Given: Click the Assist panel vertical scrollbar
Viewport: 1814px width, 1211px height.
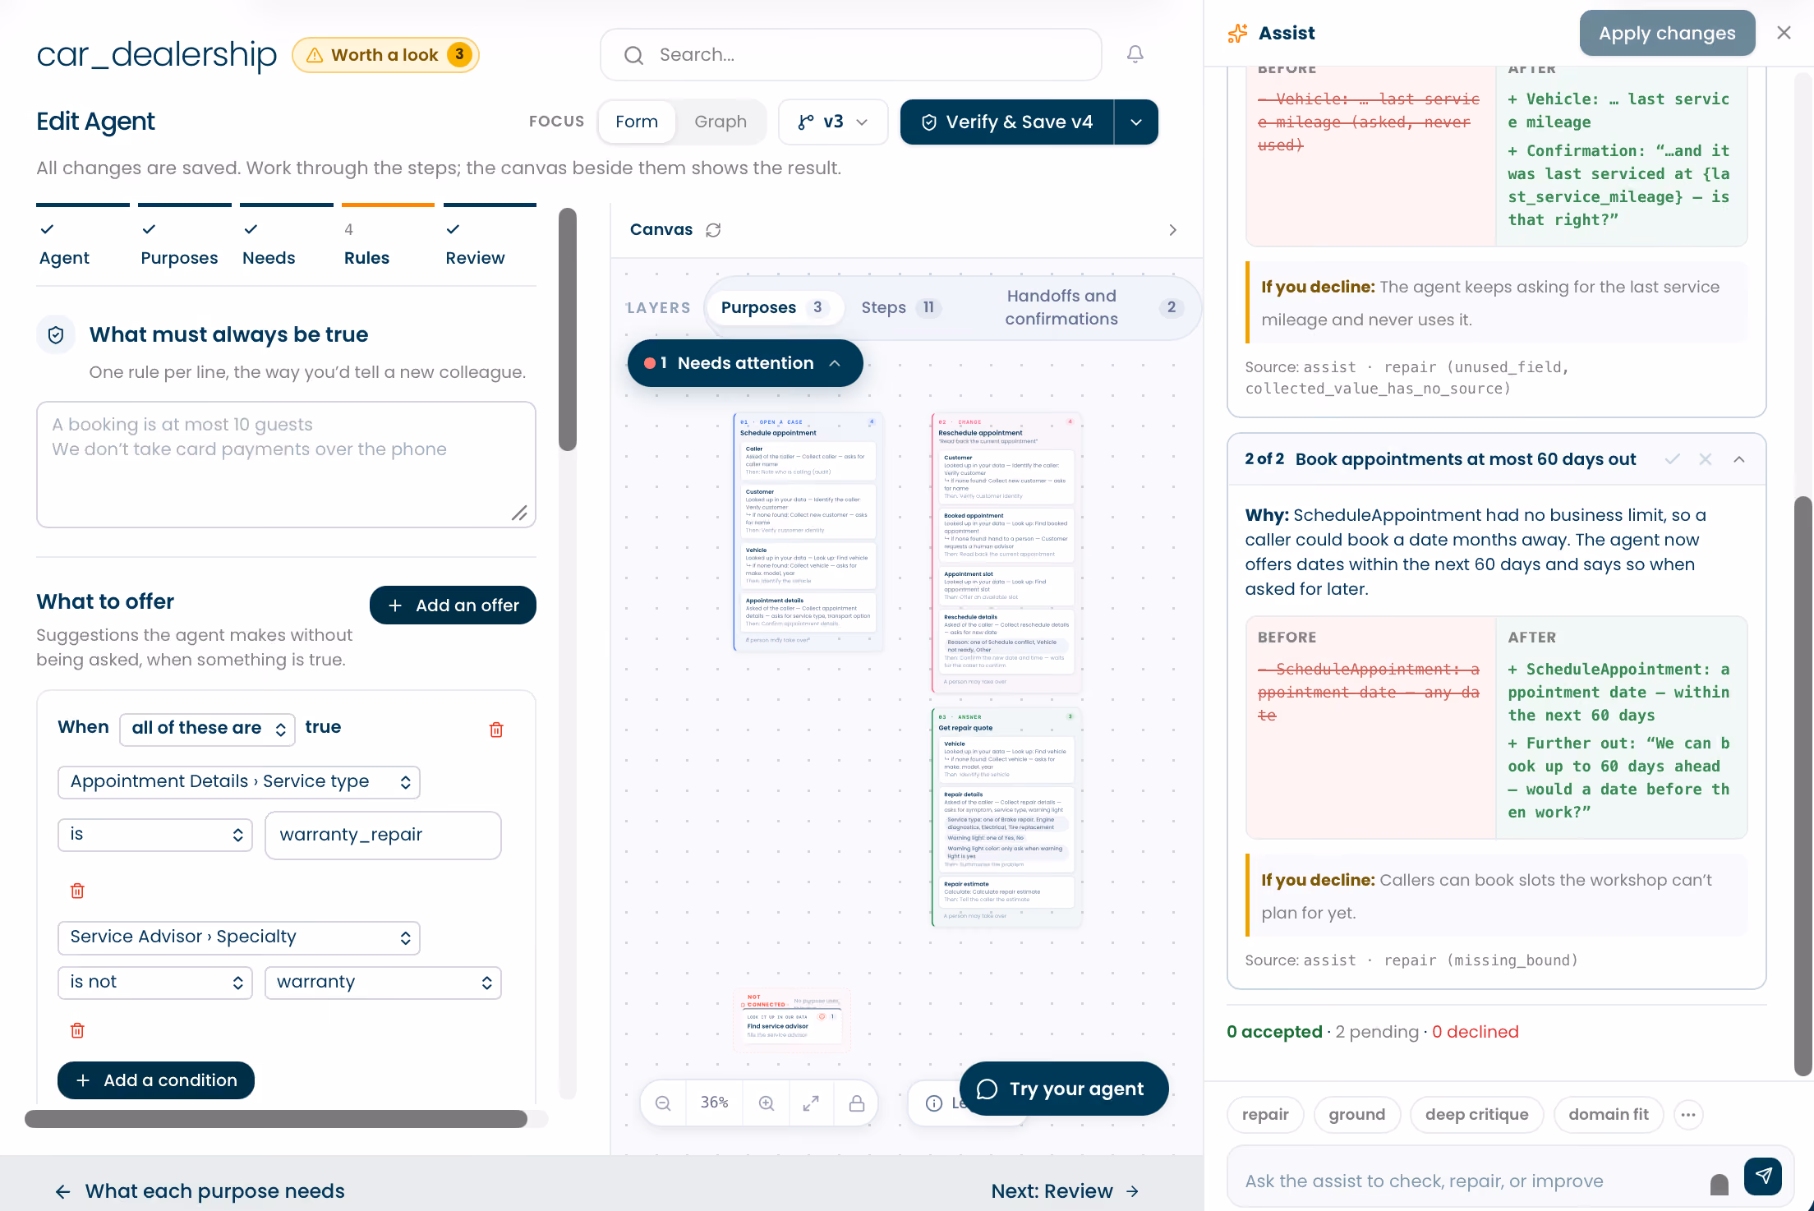Looking at the screenshot, I should pos(1802,786).
